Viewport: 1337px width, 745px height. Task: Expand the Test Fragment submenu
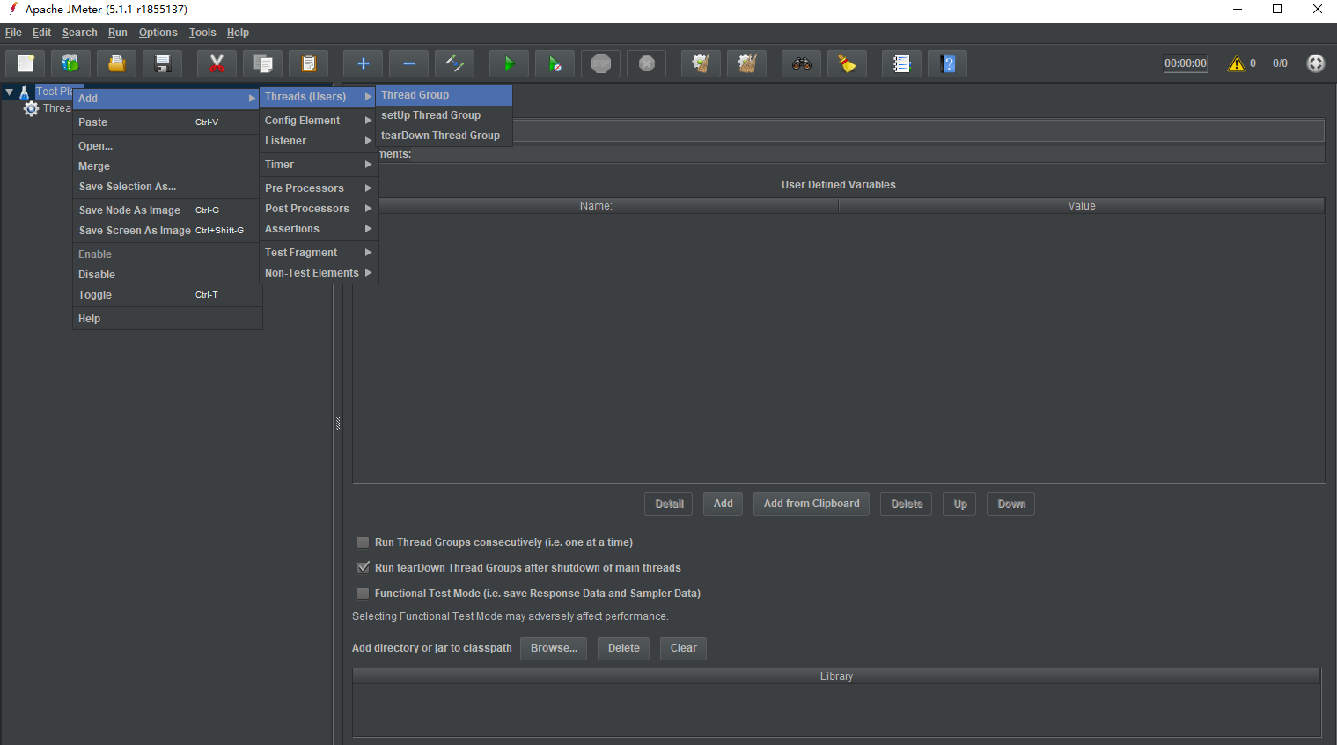coord(319,253)
